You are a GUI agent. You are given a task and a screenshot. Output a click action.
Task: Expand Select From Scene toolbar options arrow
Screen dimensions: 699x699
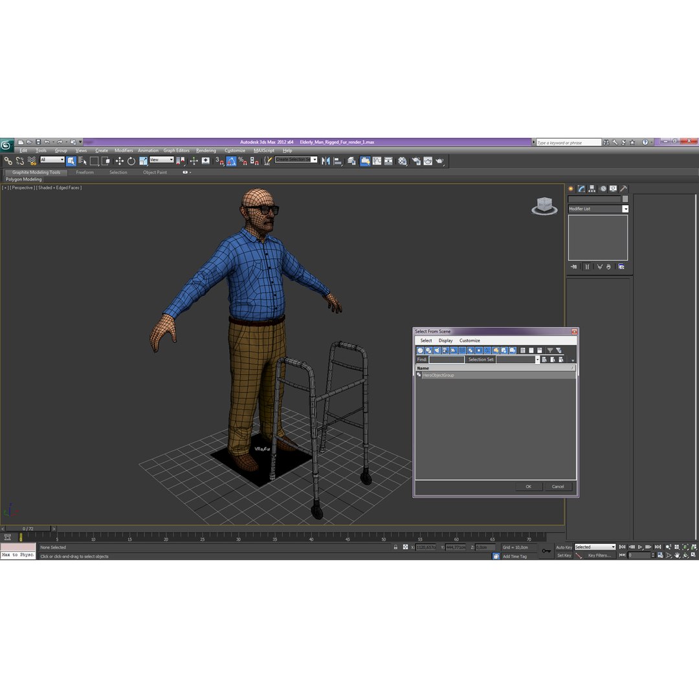pyautogui.click(x=573, y=361)
